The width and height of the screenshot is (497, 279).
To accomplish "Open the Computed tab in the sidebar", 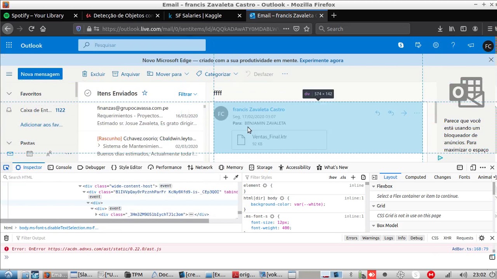I will pyautogui.click(x=415, y=177).
